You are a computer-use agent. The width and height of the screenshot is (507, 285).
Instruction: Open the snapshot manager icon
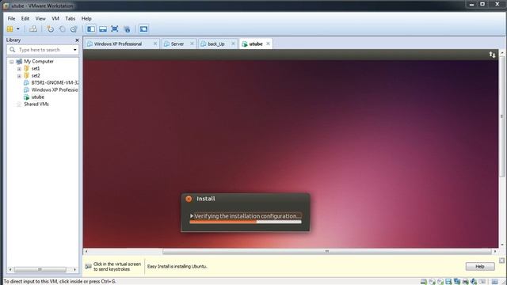(74, 29)
